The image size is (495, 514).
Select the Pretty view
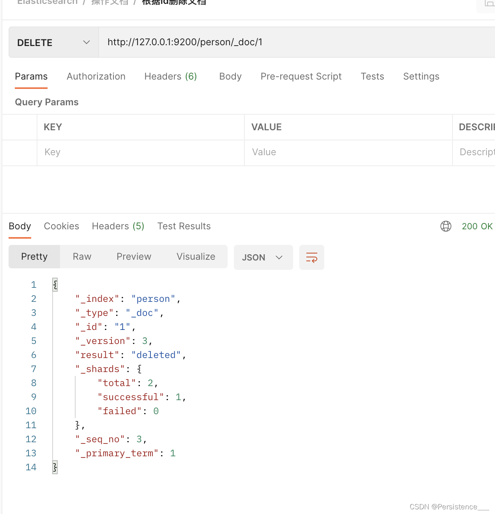34,257
